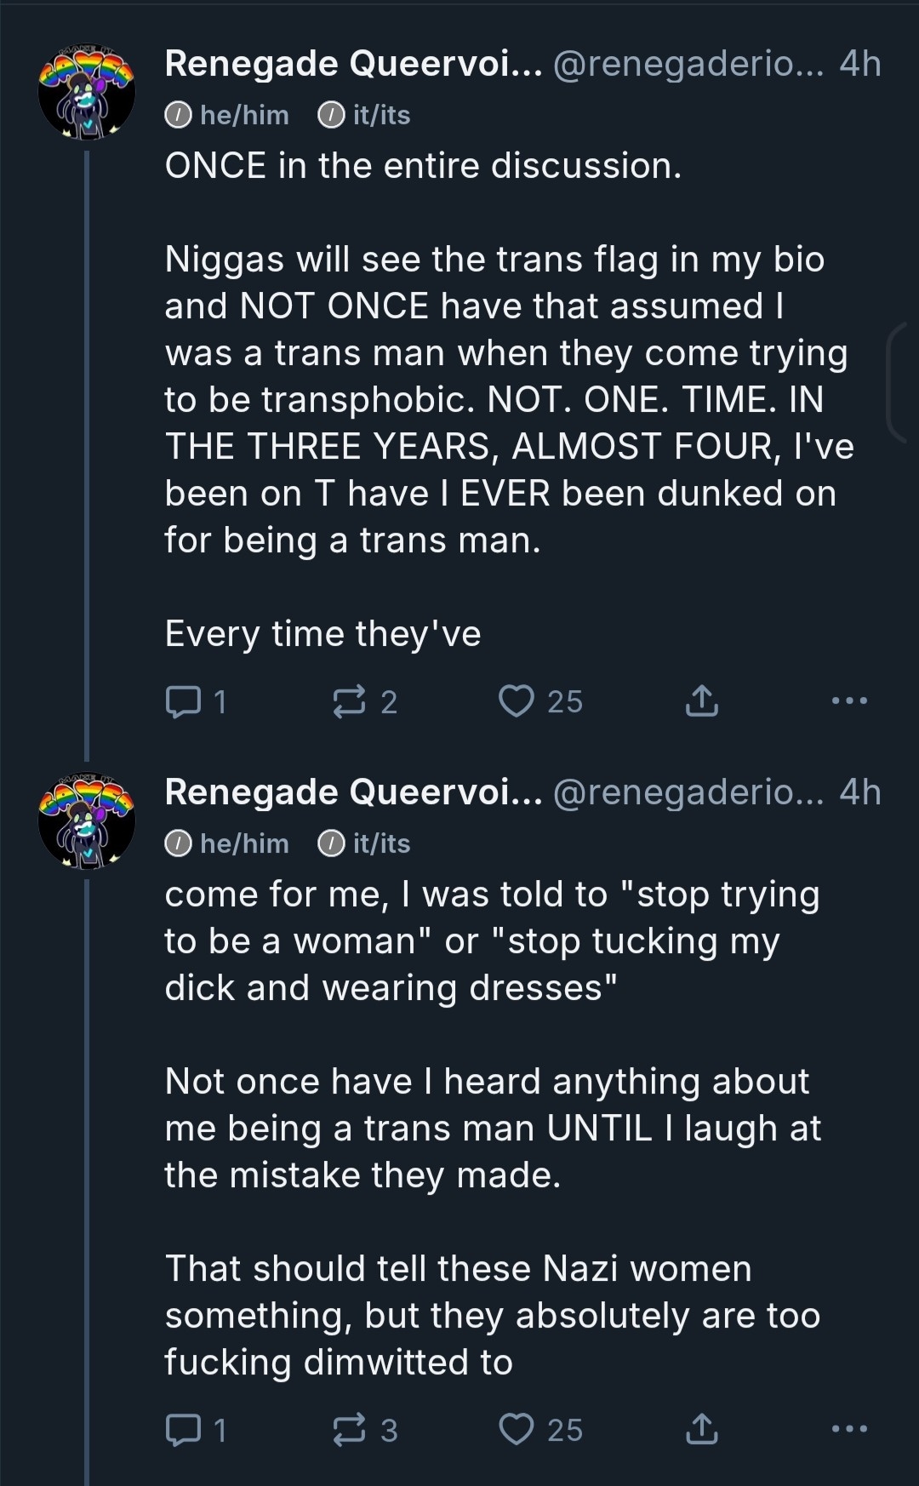Open first post author's avatar
The width and height of the screenshot is (919, 1486).
click(86, 93)
